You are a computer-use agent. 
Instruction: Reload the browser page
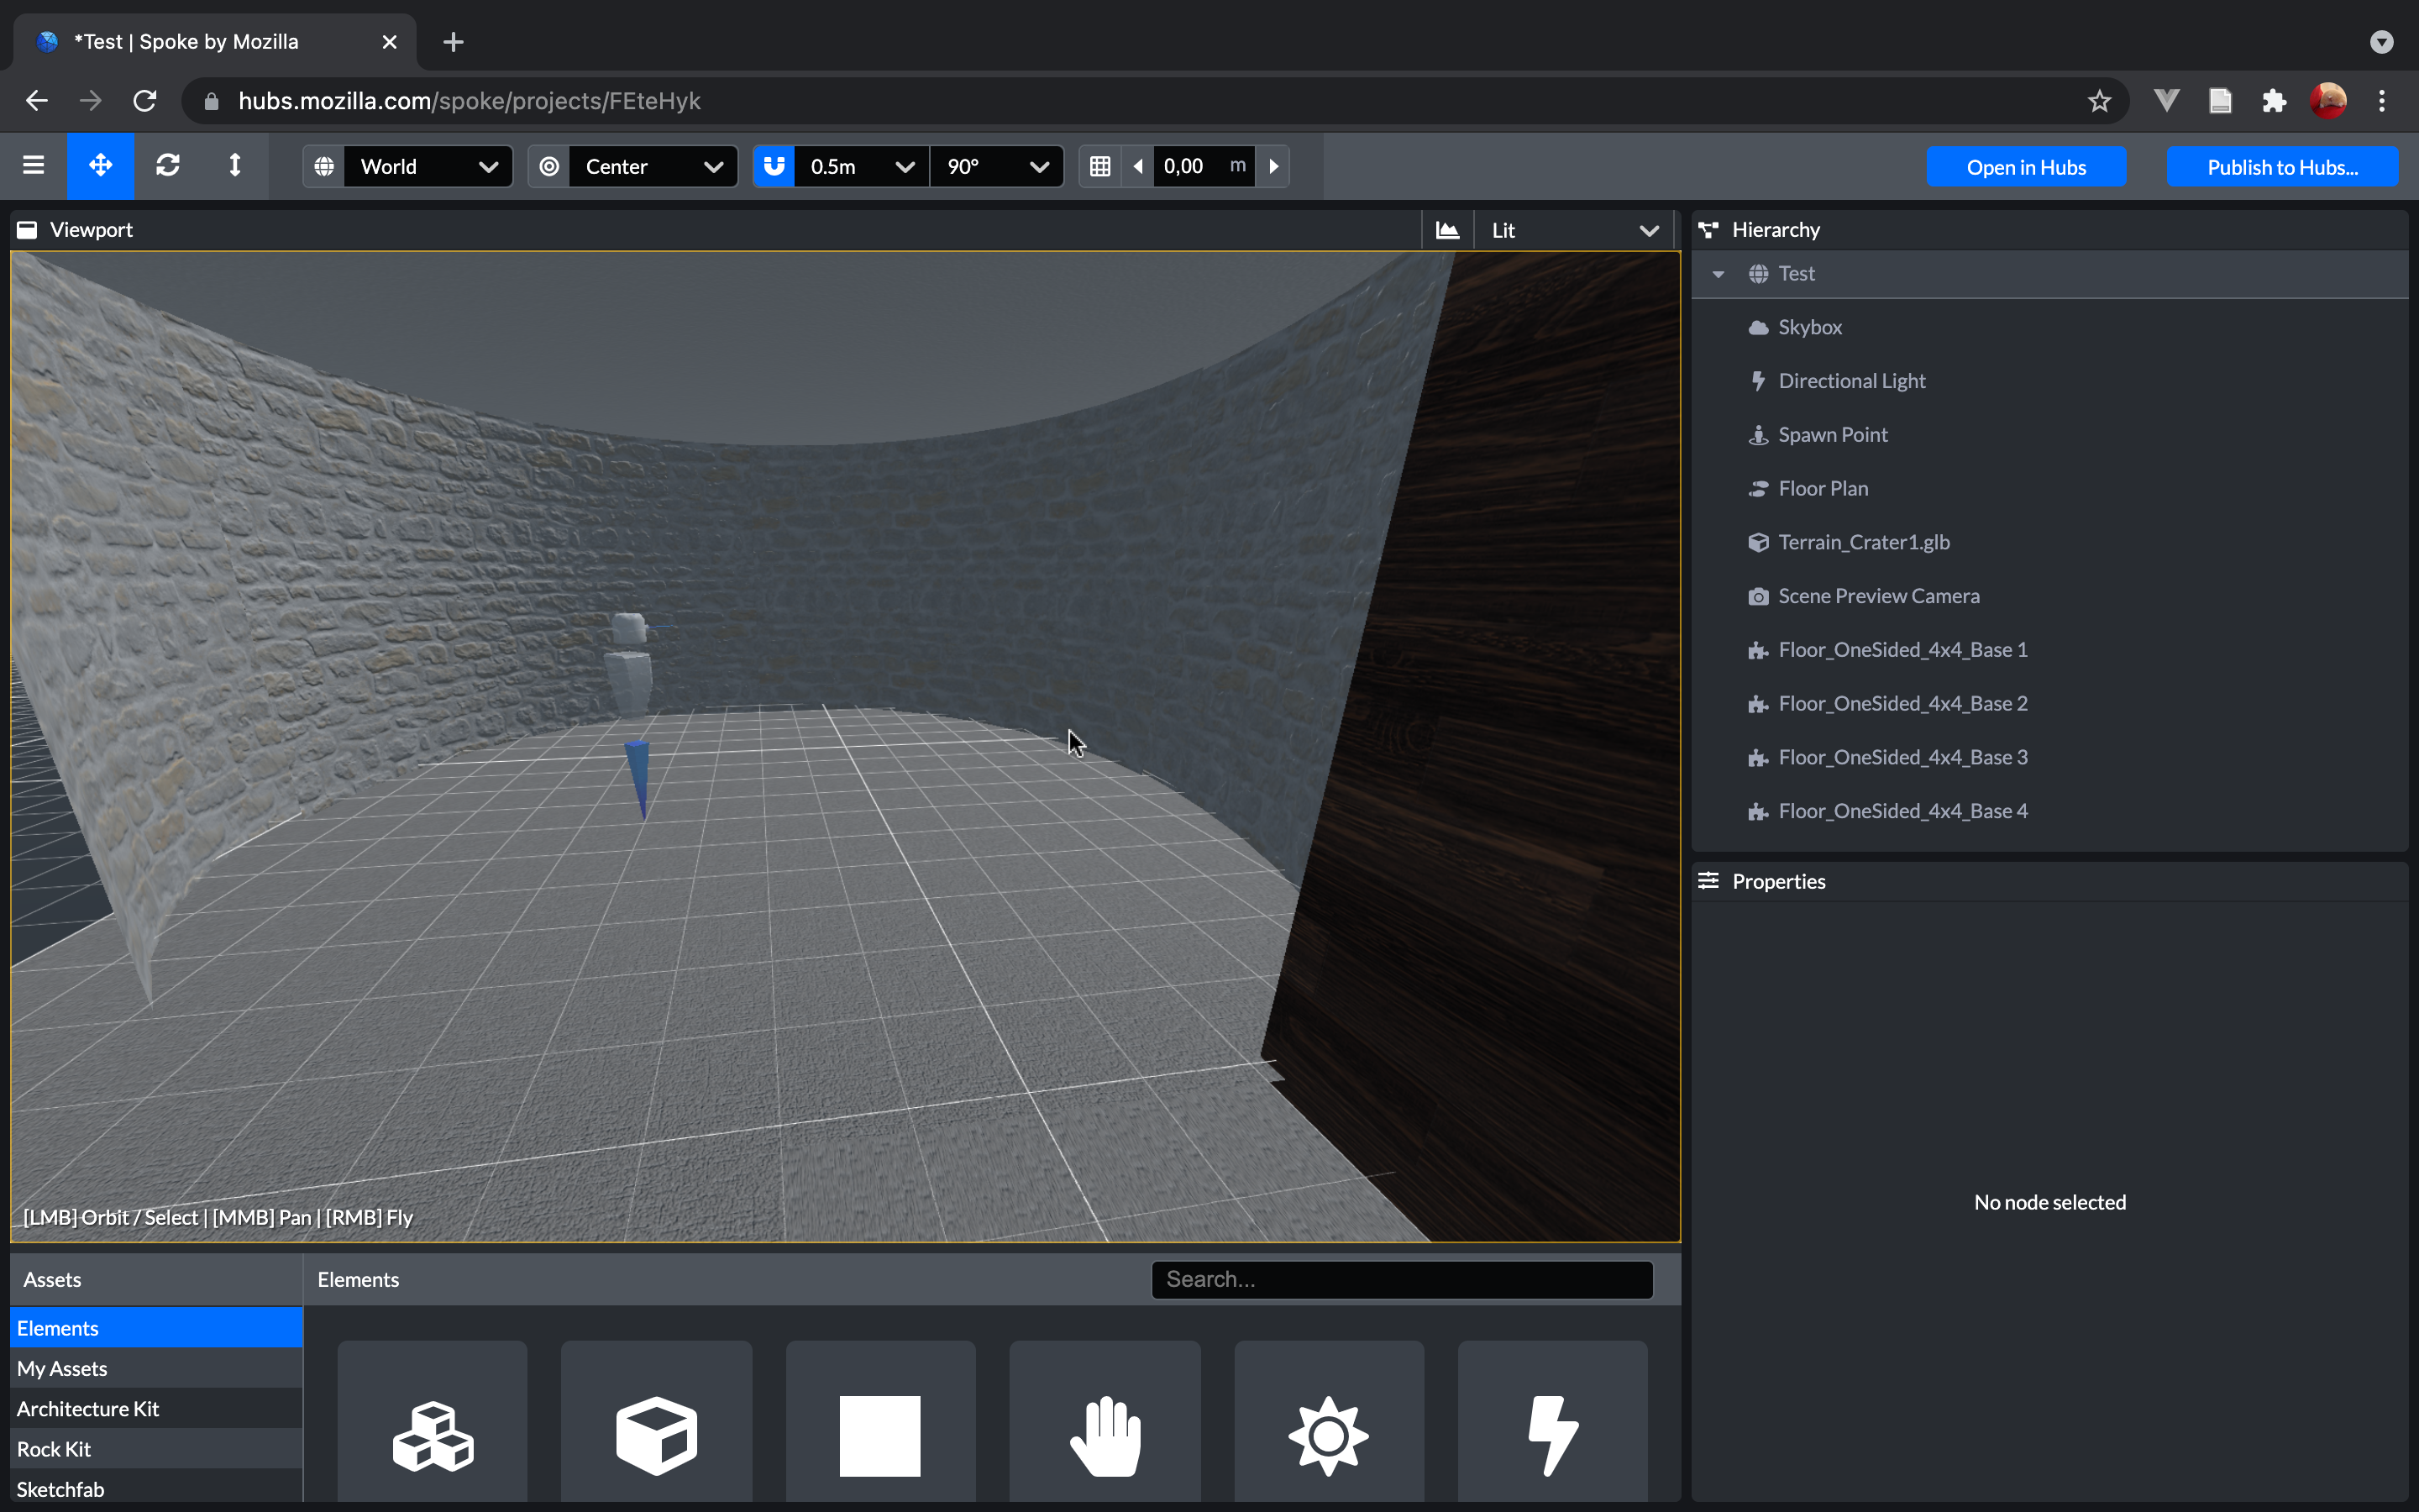click(145, 101)
